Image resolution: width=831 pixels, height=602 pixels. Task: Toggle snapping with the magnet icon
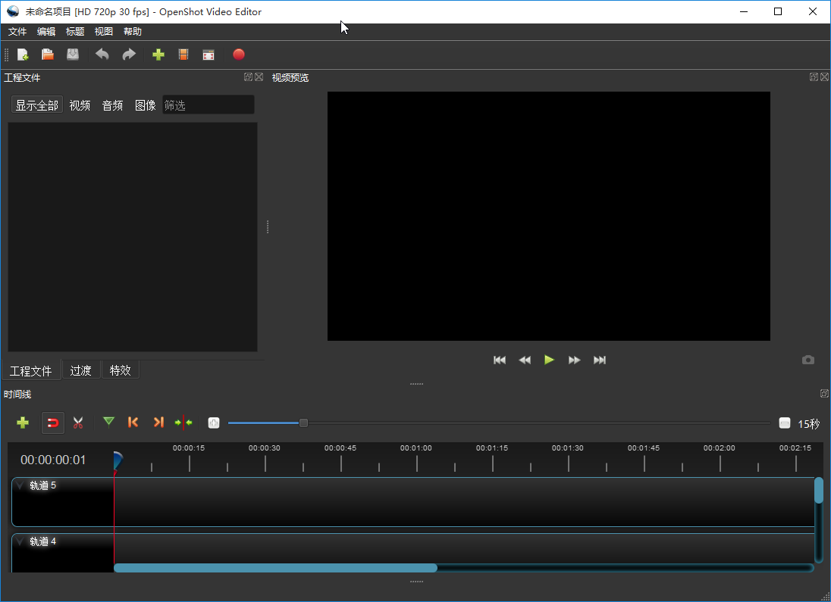tap(52, 423)
